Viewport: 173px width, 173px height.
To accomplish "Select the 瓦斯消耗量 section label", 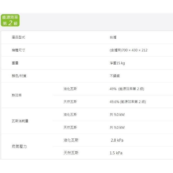I will tap(20, 121).
